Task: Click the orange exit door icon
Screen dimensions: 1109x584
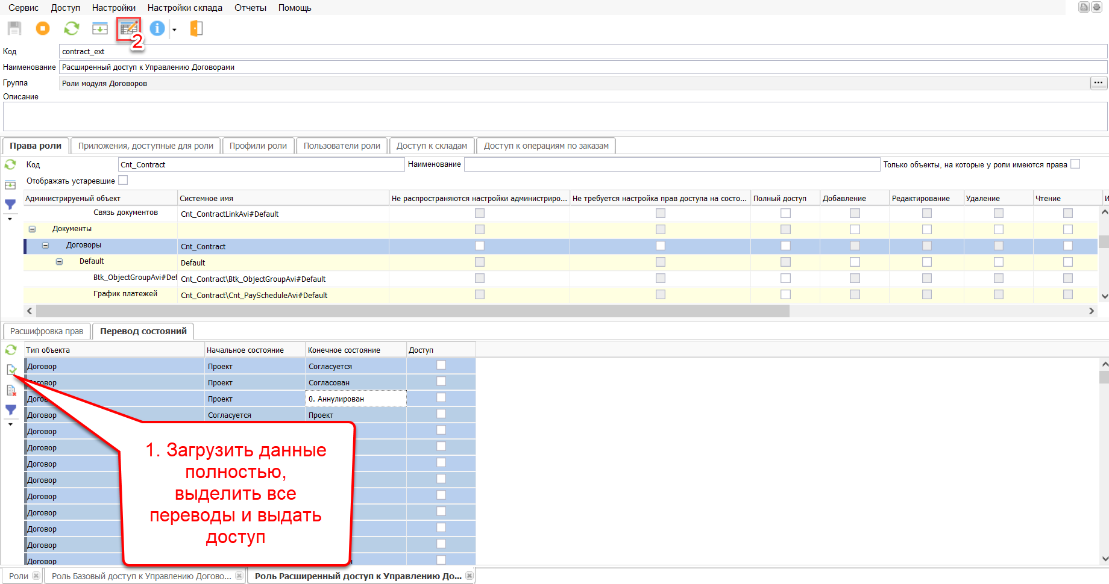Action: pos(196,28)
